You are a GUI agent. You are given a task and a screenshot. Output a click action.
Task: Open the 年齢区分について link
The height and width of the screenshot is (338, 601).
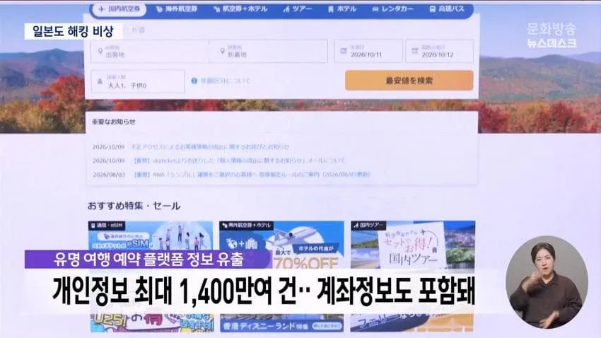pos(225,81)
